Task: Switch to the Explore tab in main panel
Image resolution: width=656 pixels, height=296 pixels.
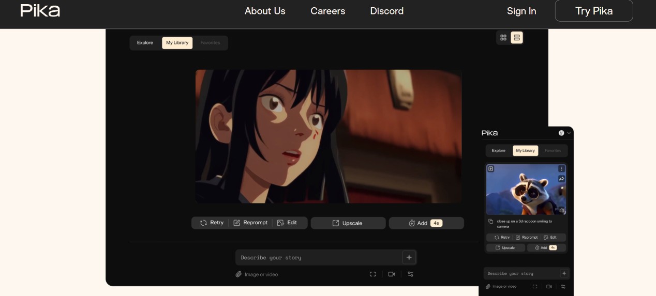Action: (x=145, y=43)
